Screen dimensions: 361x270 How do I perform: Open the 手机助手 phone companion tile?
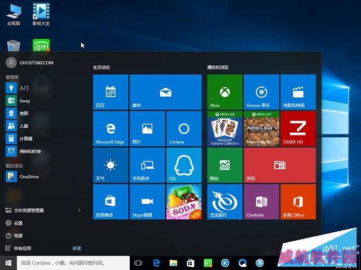(147, 165)
